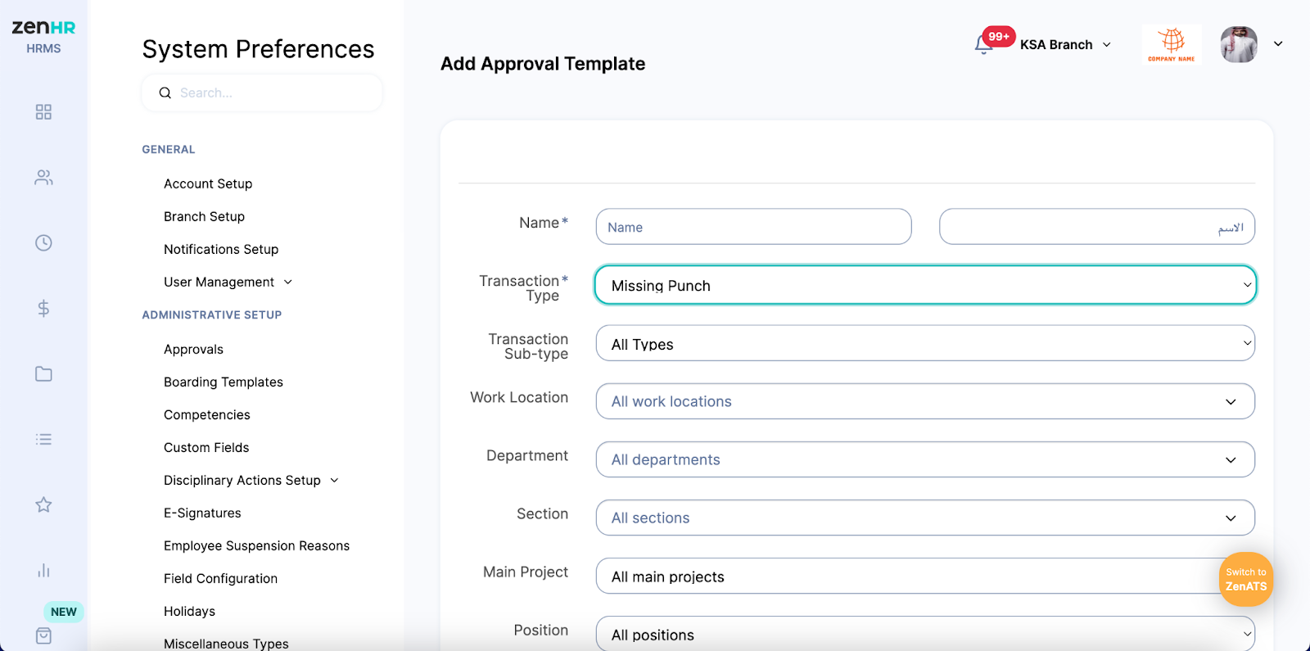Viewport: 1310px width, 651px height.
Task: Open the KSA Branch switcher dropdown
Action: (x=1065, y=45)
